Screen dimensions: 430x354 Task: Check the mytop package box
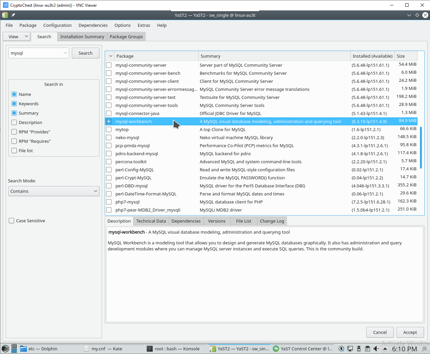coord(109,129)
